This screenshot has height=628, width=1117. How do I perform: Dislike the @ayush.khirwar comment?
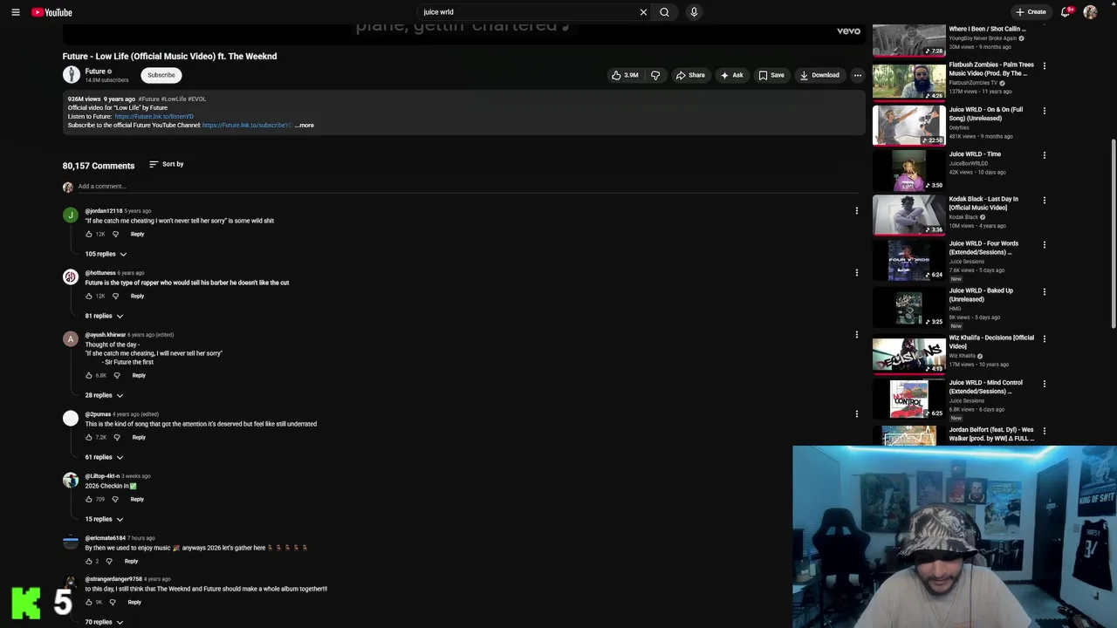coord(116,376)
